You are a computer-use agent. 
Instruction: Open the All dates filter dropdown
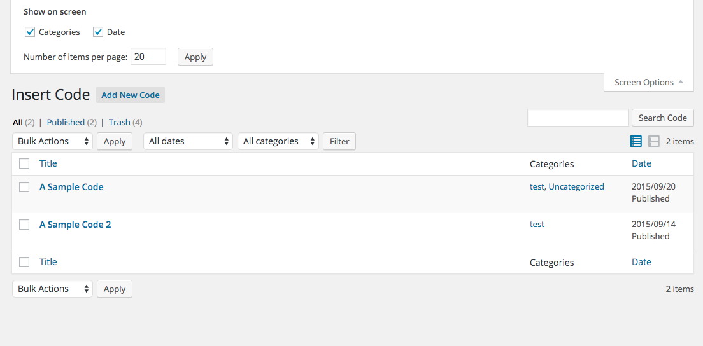point(188,141)
